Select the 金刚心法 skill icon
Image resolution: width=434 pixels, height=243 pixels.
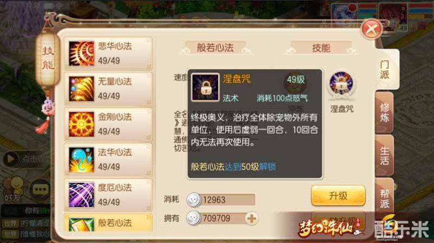point(81,124)
